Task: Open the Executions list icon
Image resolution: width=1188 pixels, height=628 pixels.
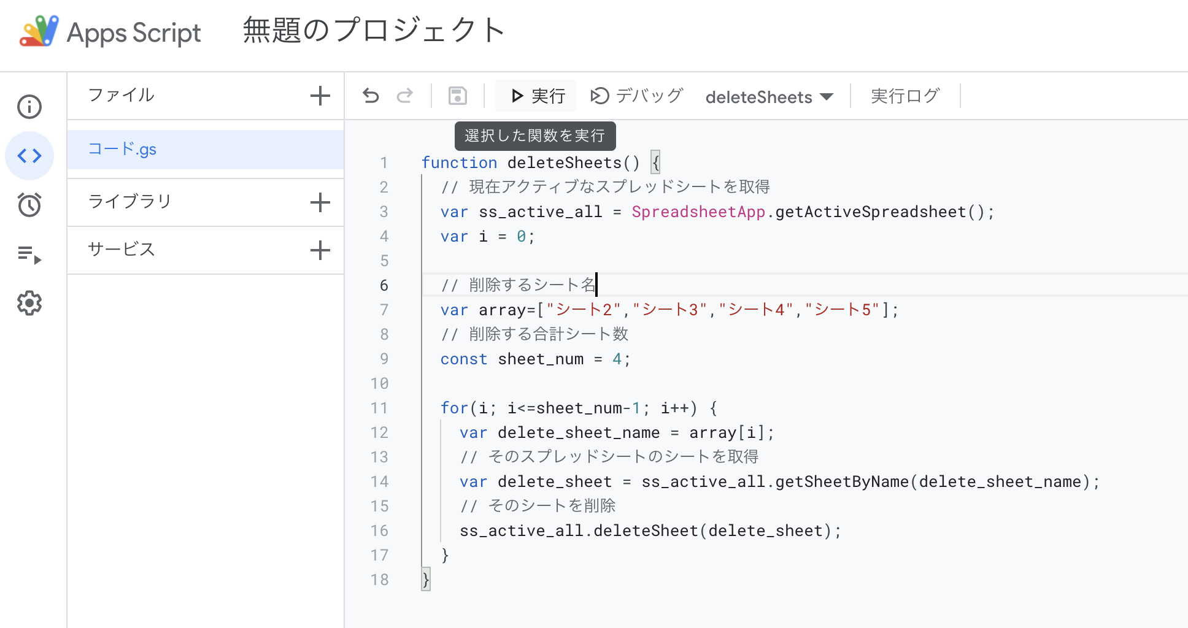Action: point(29,254)
